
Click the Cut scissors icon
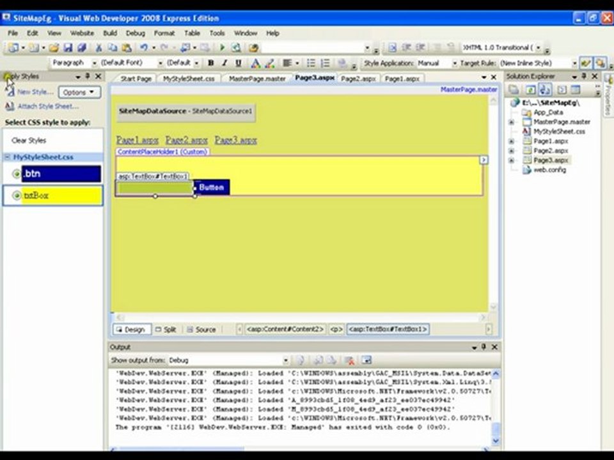98,48
